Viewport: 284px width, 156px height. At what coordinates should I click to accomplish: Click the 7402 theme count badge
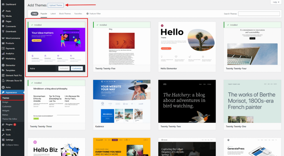click(x=34, y=14)
